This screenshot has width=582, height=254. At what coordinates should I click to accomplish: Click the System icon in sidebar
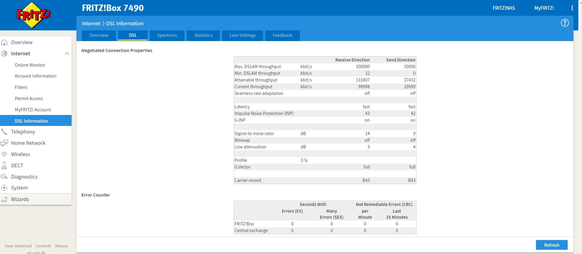[x=5, y=188]
